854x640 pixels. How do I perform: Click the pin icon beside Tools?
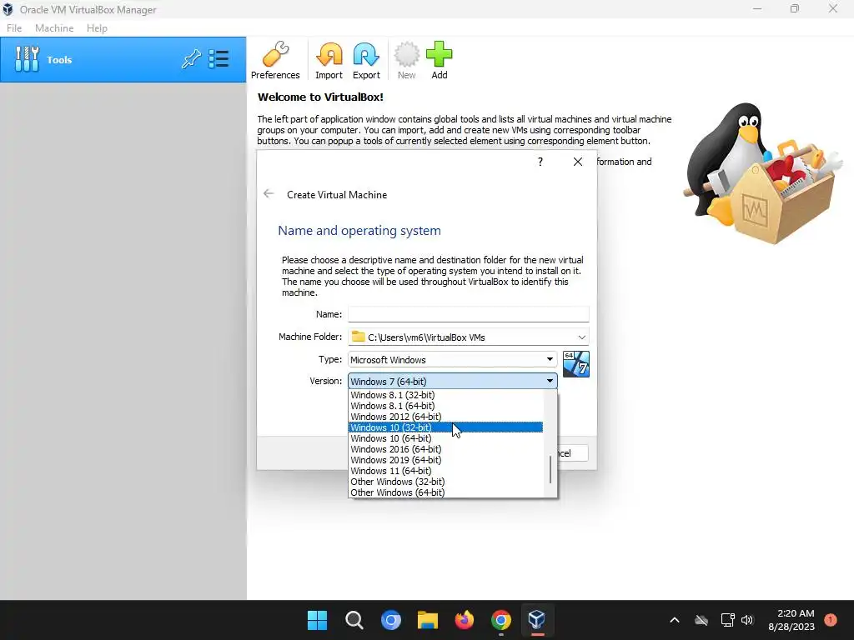191,59
